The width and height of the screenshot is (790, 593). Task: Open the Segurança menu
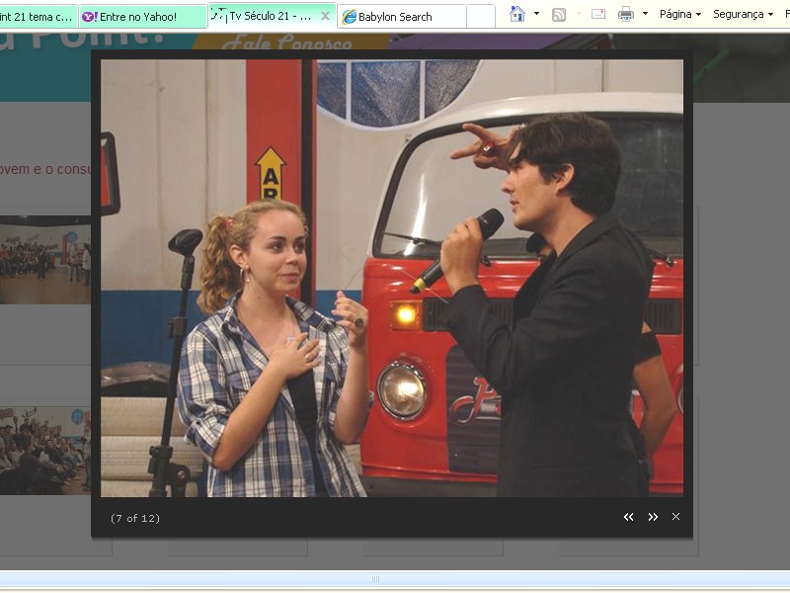pyautogui.click(x=743, y=14)
